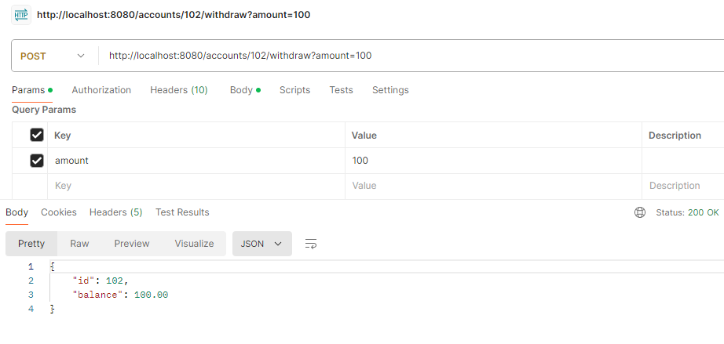Click the globe network icon near Status

coord(640,212)
